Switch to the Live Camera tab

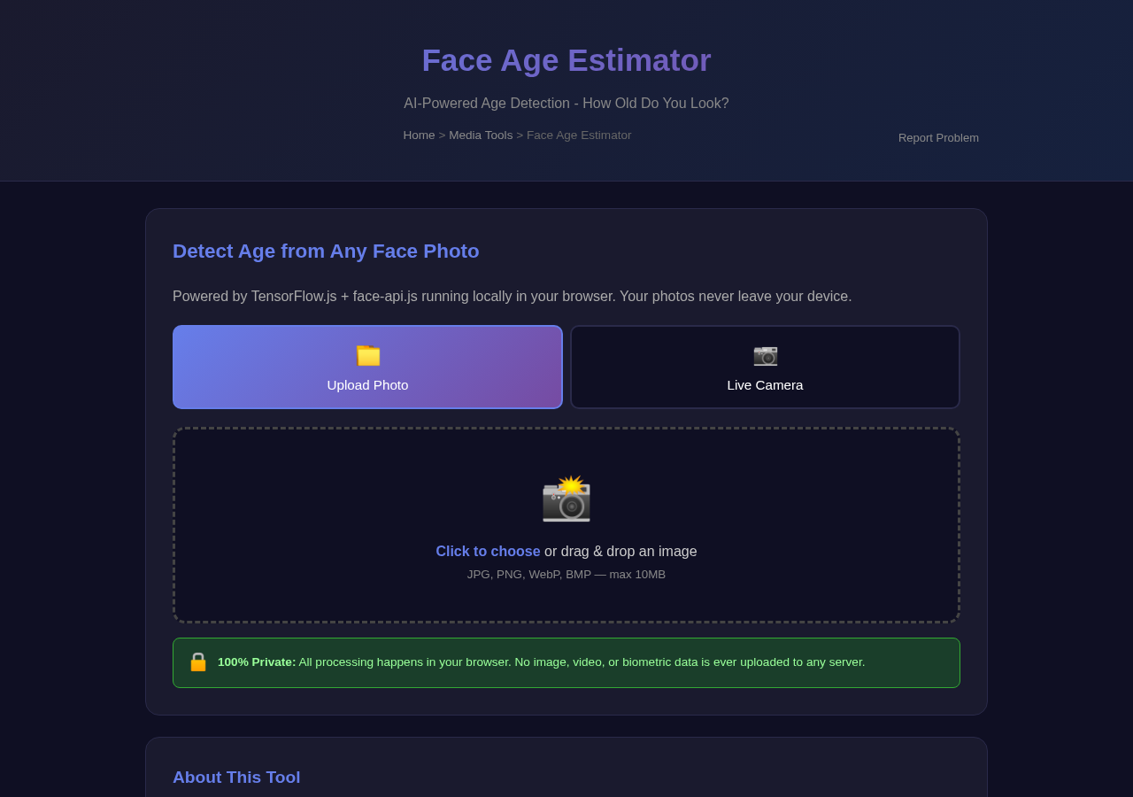click(766, 367)
